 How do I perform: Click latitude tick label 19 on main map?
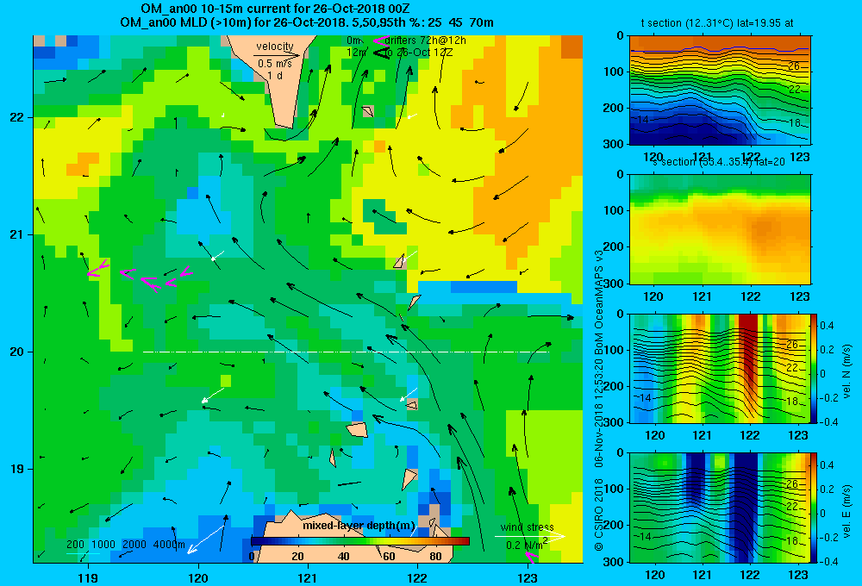tap(17, 469)
